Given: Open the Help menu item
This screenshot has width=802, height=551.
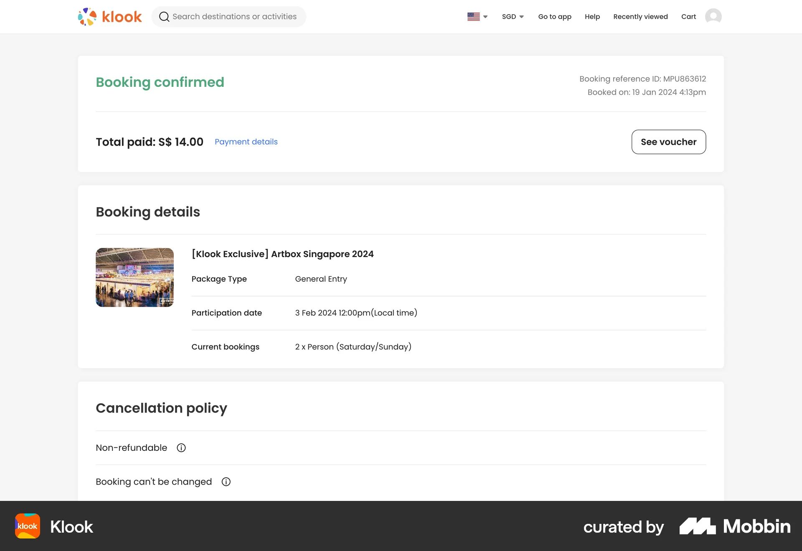Looking at the screenshot, I should click(x=592, y=17).
